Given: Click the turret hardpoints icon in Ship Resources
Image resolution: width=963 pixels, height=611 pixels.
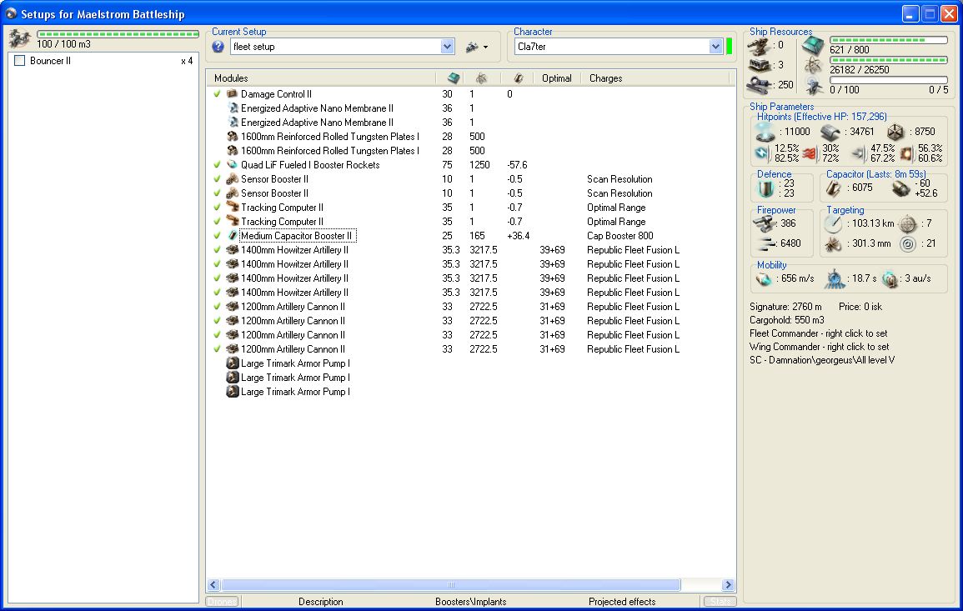Looking at the screenshot, I should (759, 46).
